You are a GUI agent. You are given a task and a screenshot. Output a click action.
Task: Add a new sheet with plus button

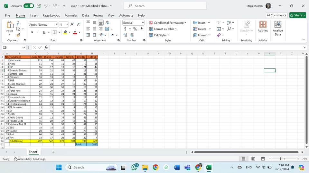pos(53,152)
